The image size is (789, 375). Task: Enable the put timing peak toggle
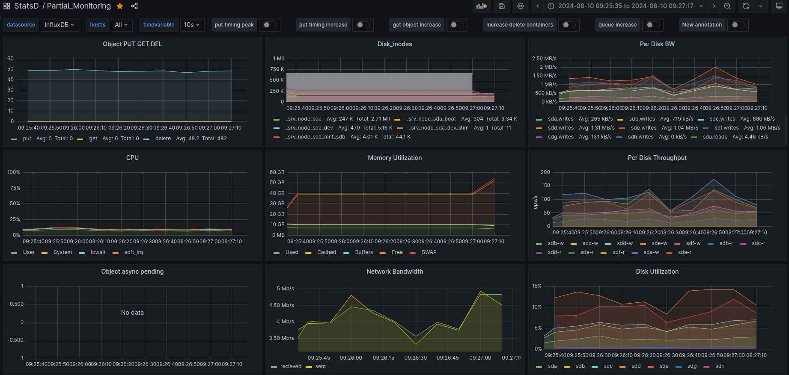coord(269,25)
